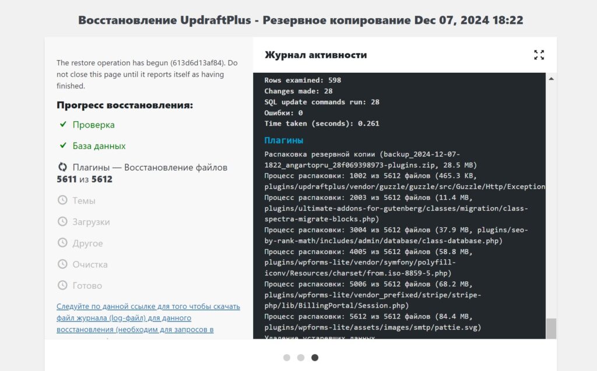Click the clock icon beside Готово
Screen dimensions: 597x371
click(x=62, y=285)
